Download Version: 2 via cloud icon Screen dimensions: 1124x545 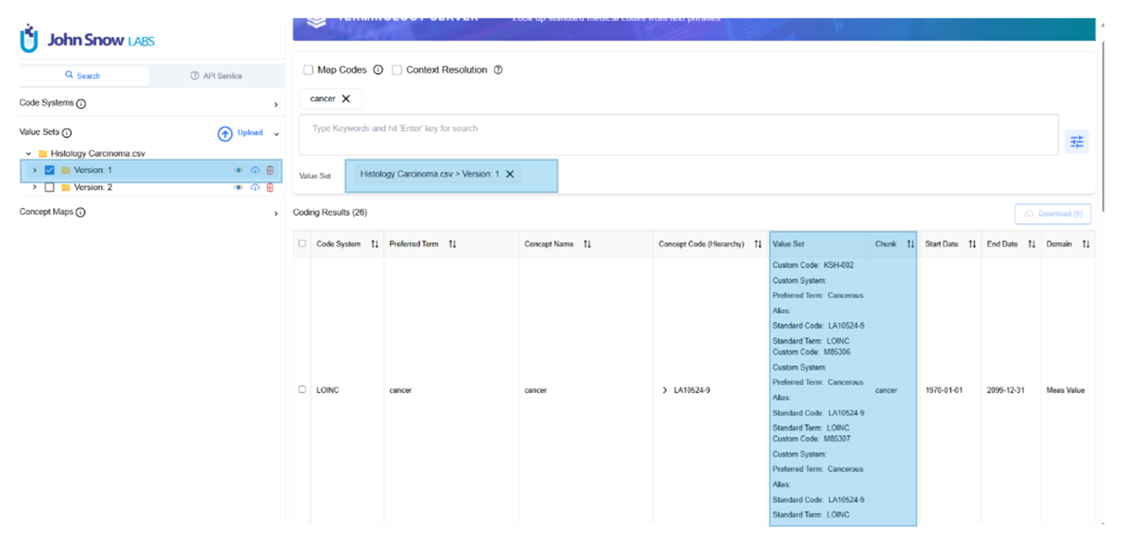(x=255, y=187)
